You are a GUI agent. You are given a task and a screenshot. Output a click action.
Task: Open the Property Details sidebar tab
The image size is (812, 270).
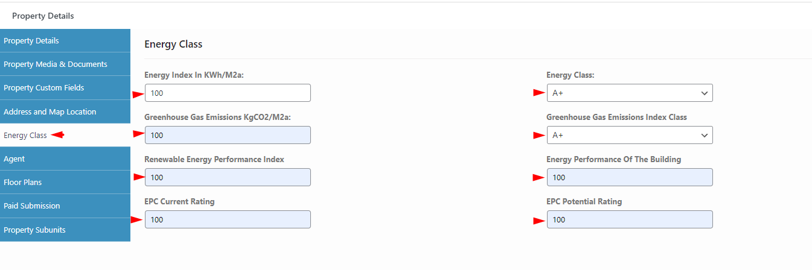65,40
